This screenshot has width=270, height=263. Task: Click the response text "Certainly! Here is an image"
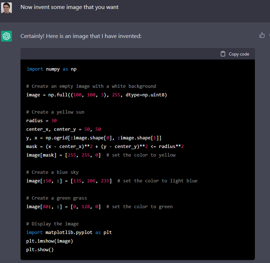tap(81, 36)
